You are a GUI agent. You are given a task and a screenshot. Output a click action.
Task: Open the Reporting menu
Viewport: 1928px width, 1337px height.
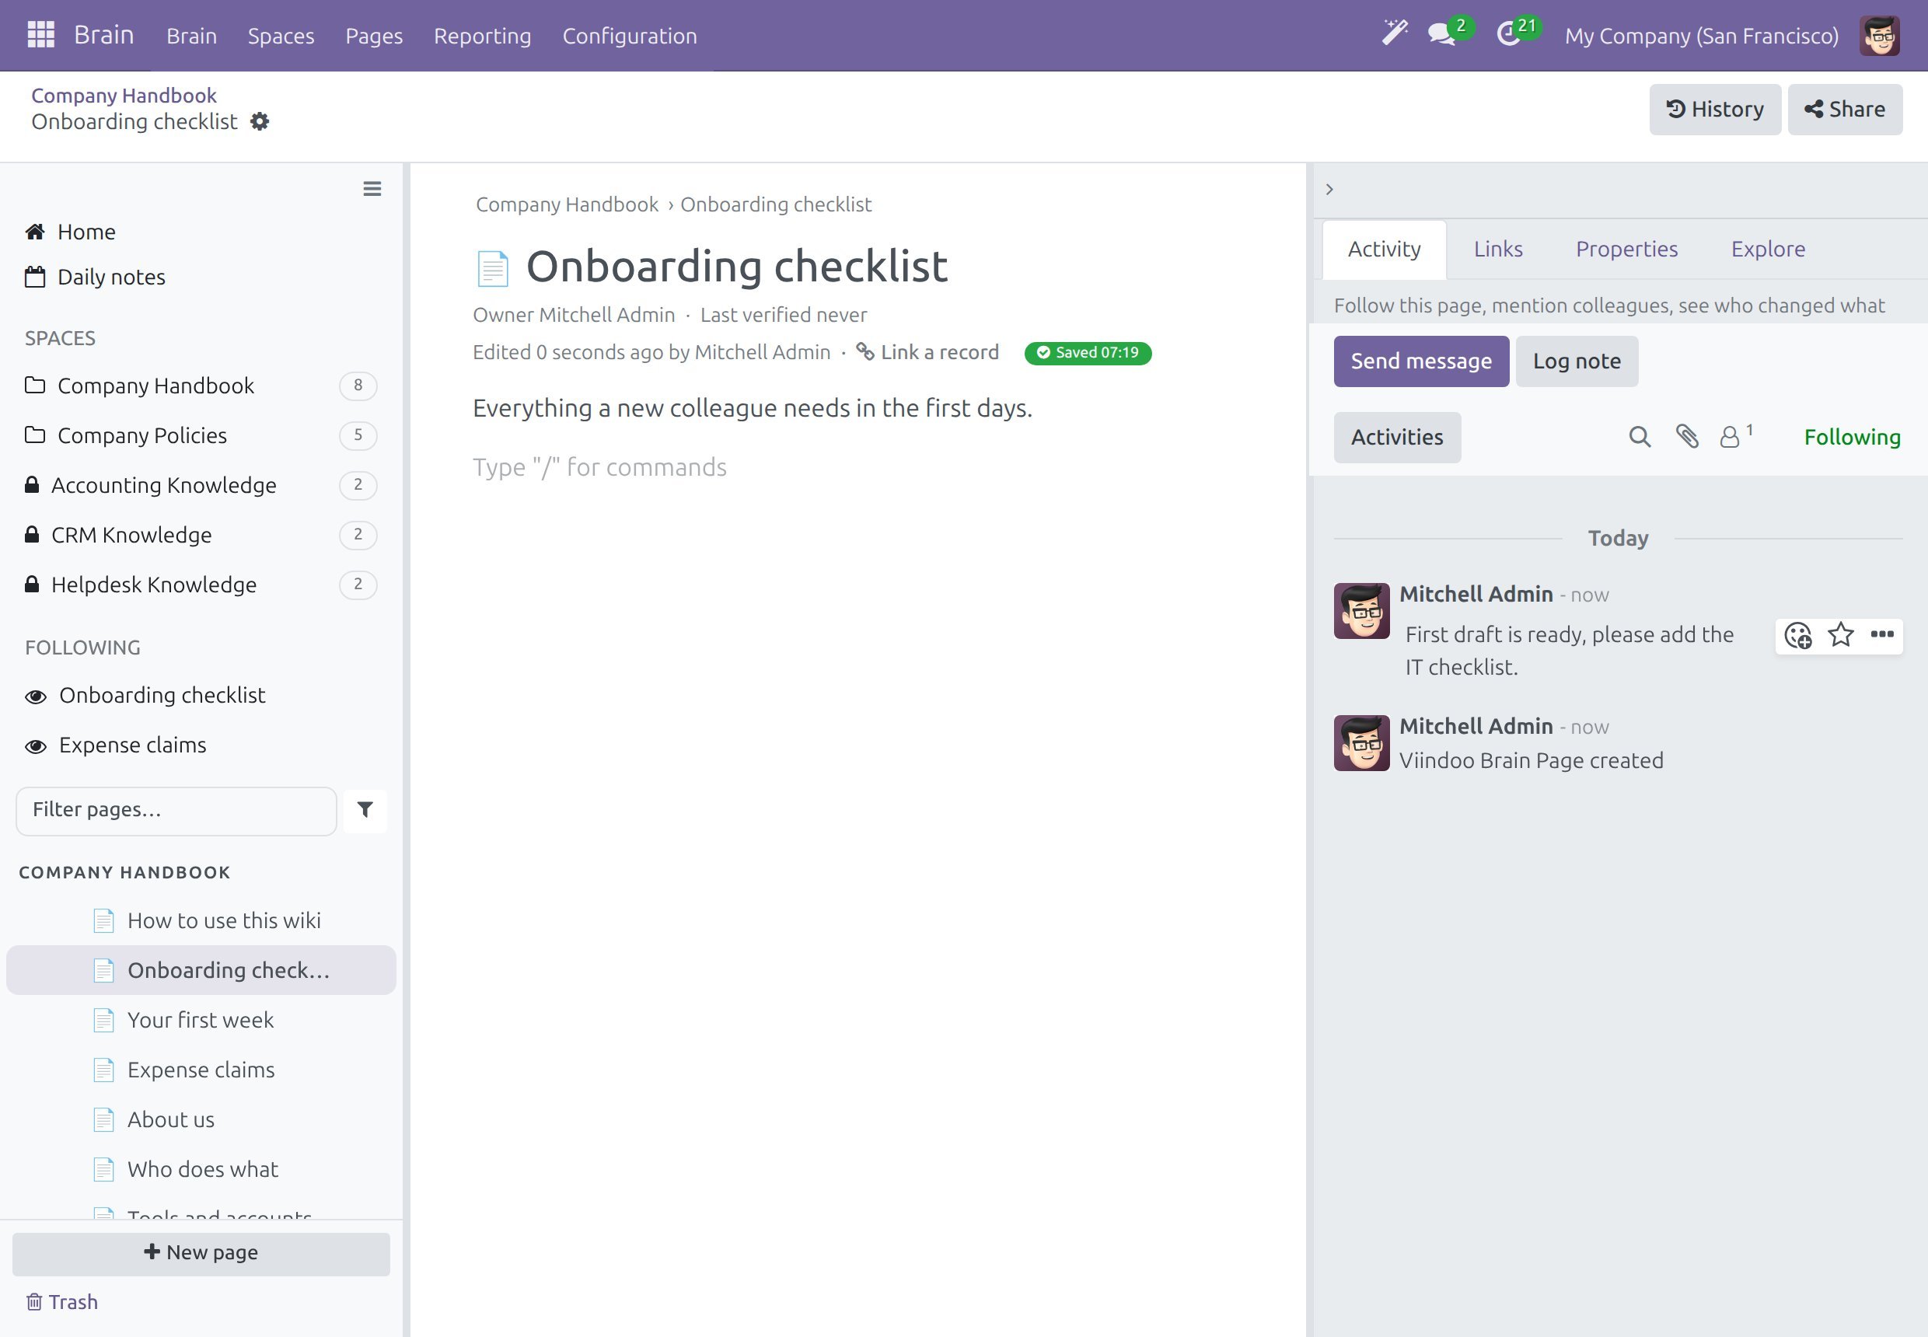tap(482, 35)
